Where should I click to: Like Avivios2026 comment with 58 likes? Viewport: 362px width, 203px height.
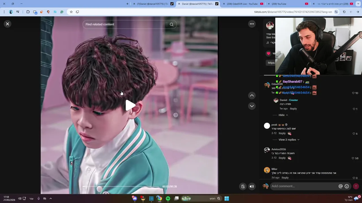[353, 158]
